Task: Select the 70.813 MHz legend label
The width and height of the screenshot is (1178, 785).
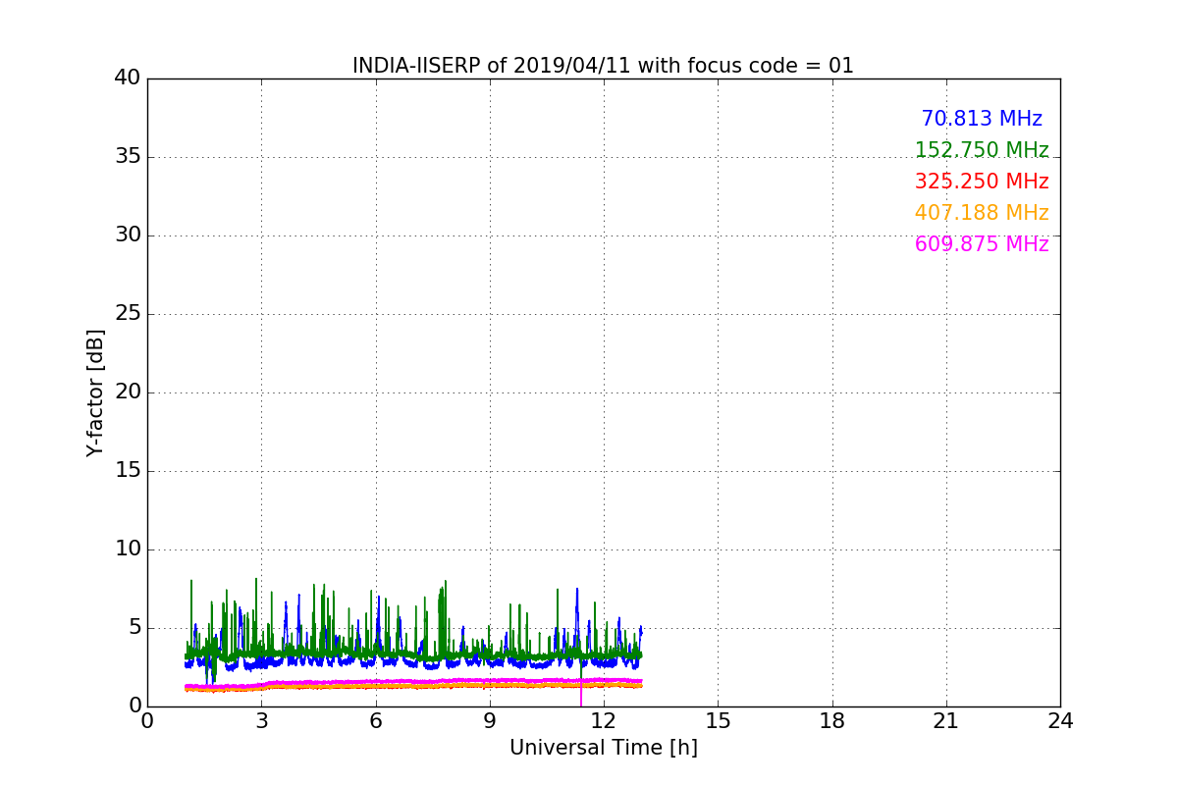Action: click(x=982, y=119)
